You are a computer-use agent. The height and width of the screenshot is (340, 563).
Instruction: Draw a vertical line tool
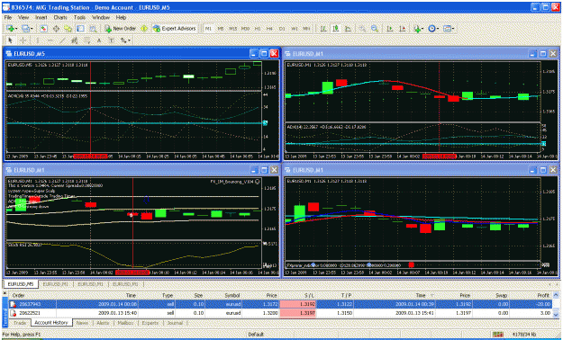pyautogui.click(x=37, y=40)
